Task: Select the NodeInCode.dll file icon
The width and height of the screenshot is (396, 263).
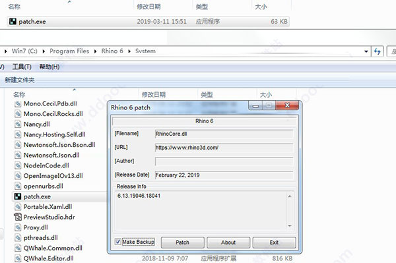Action: click(18, 165)
